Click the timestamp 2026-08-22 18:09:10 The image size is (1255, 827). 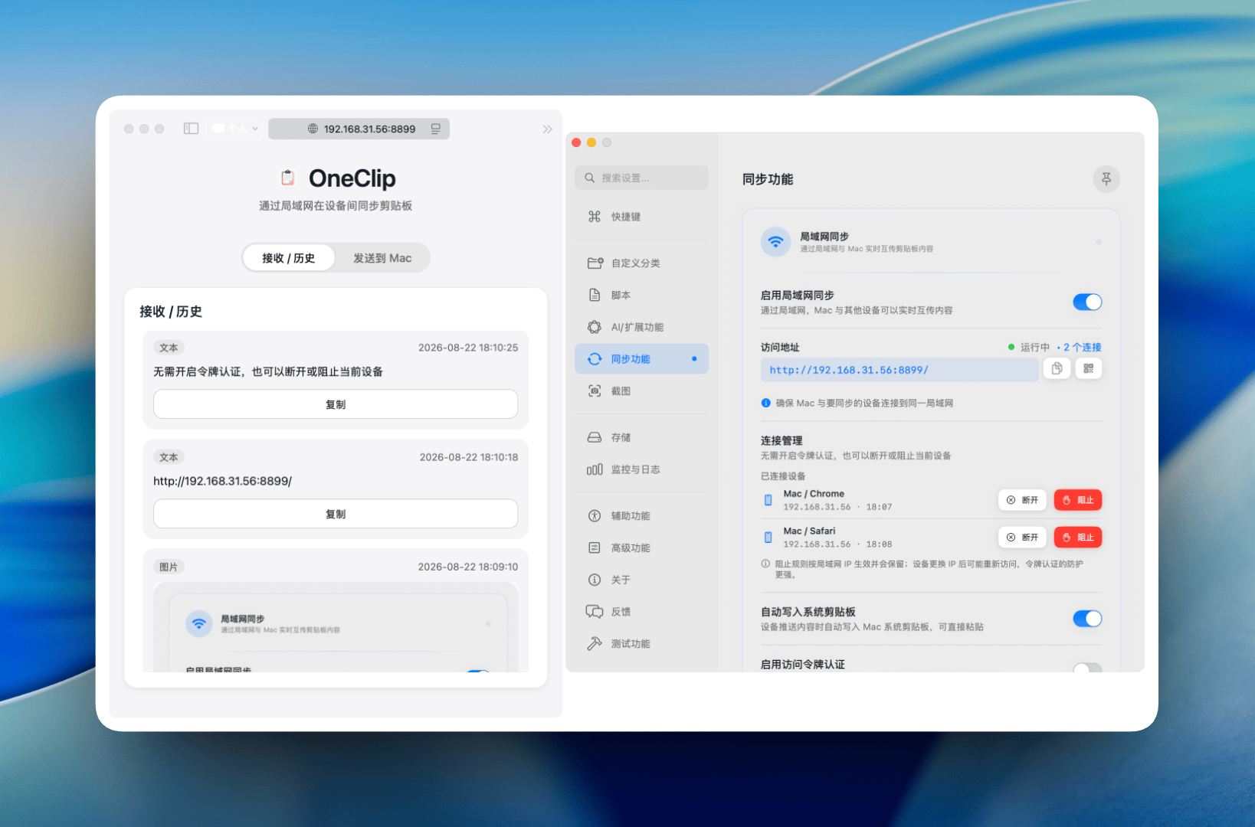[468, 567]
